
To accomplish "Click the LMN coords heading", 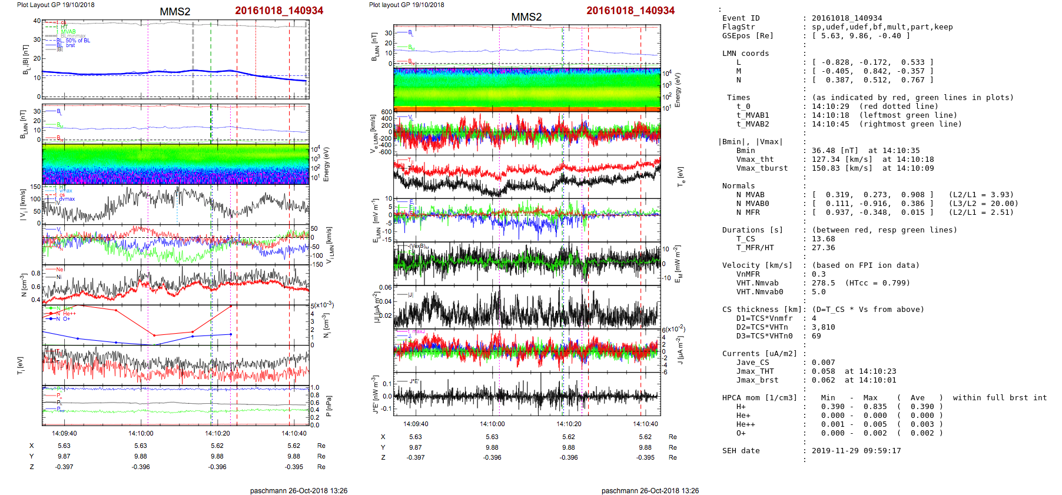I will [745, 54].
